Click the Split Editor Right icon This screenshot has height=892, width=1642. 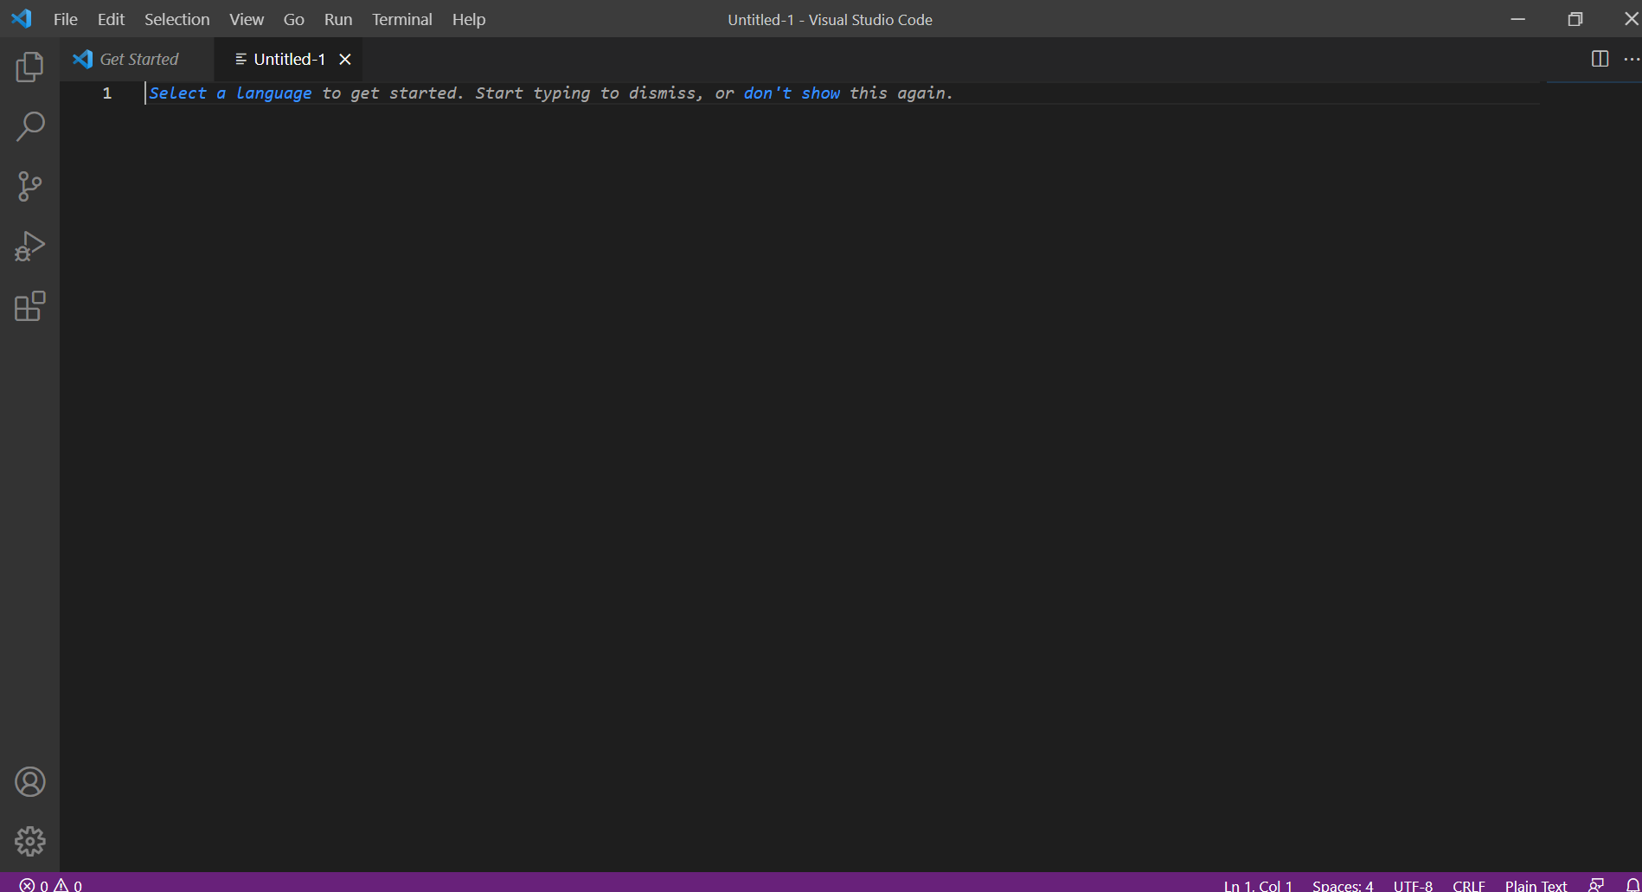pyautogui.click(x=1600, y=59)
